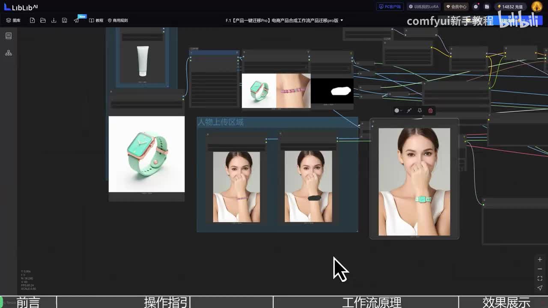This screenshot has height=308, width=548.
Task: Click the PC客户端 button
Action: point(390,7)
